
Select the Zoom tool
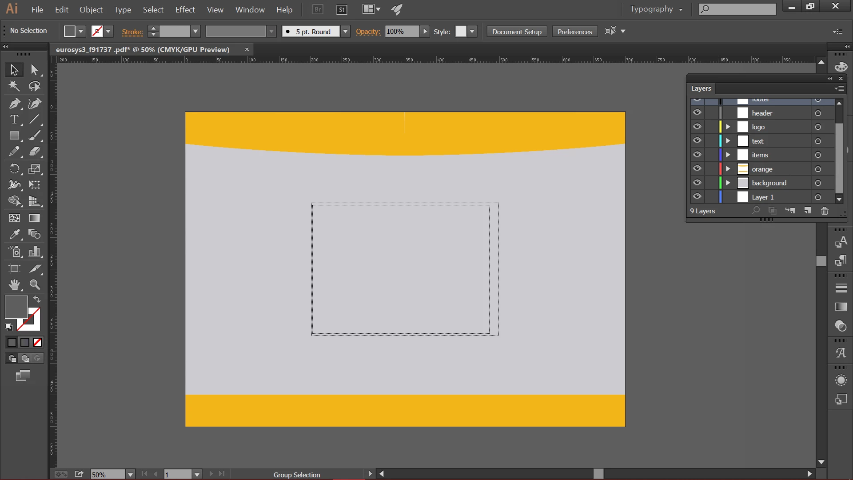[35, 285]
